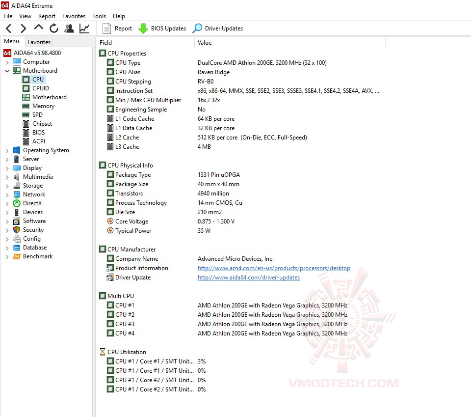Viewport: 471px width, 417px height.
Task: Expand the Storage tree node
Action: (7, 186)
